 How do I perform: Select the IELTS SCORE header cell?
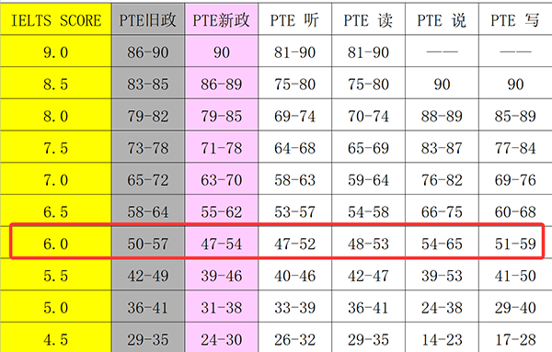[55, 19]
